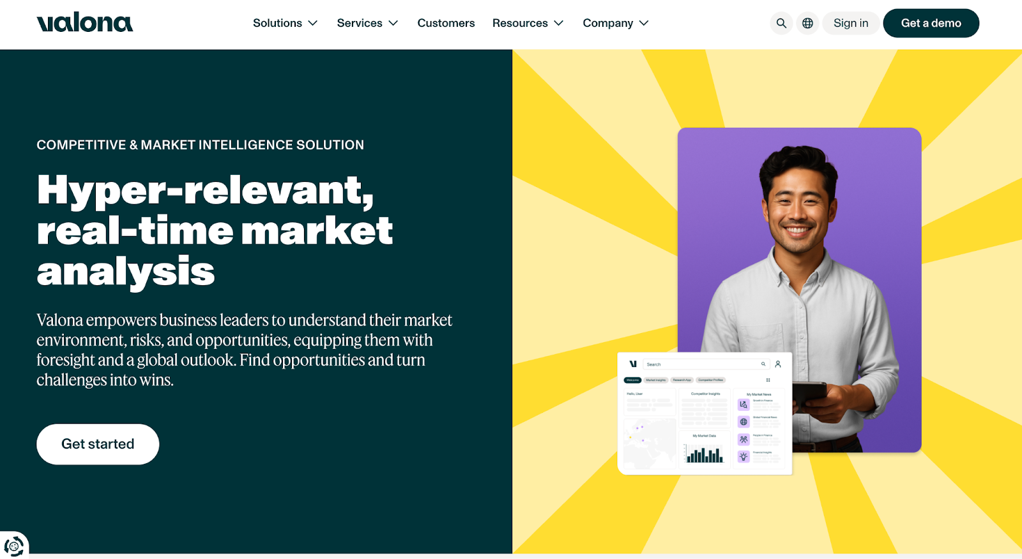Open the language globe icon
Screen dimensions: 1022x559
point(807,23)
